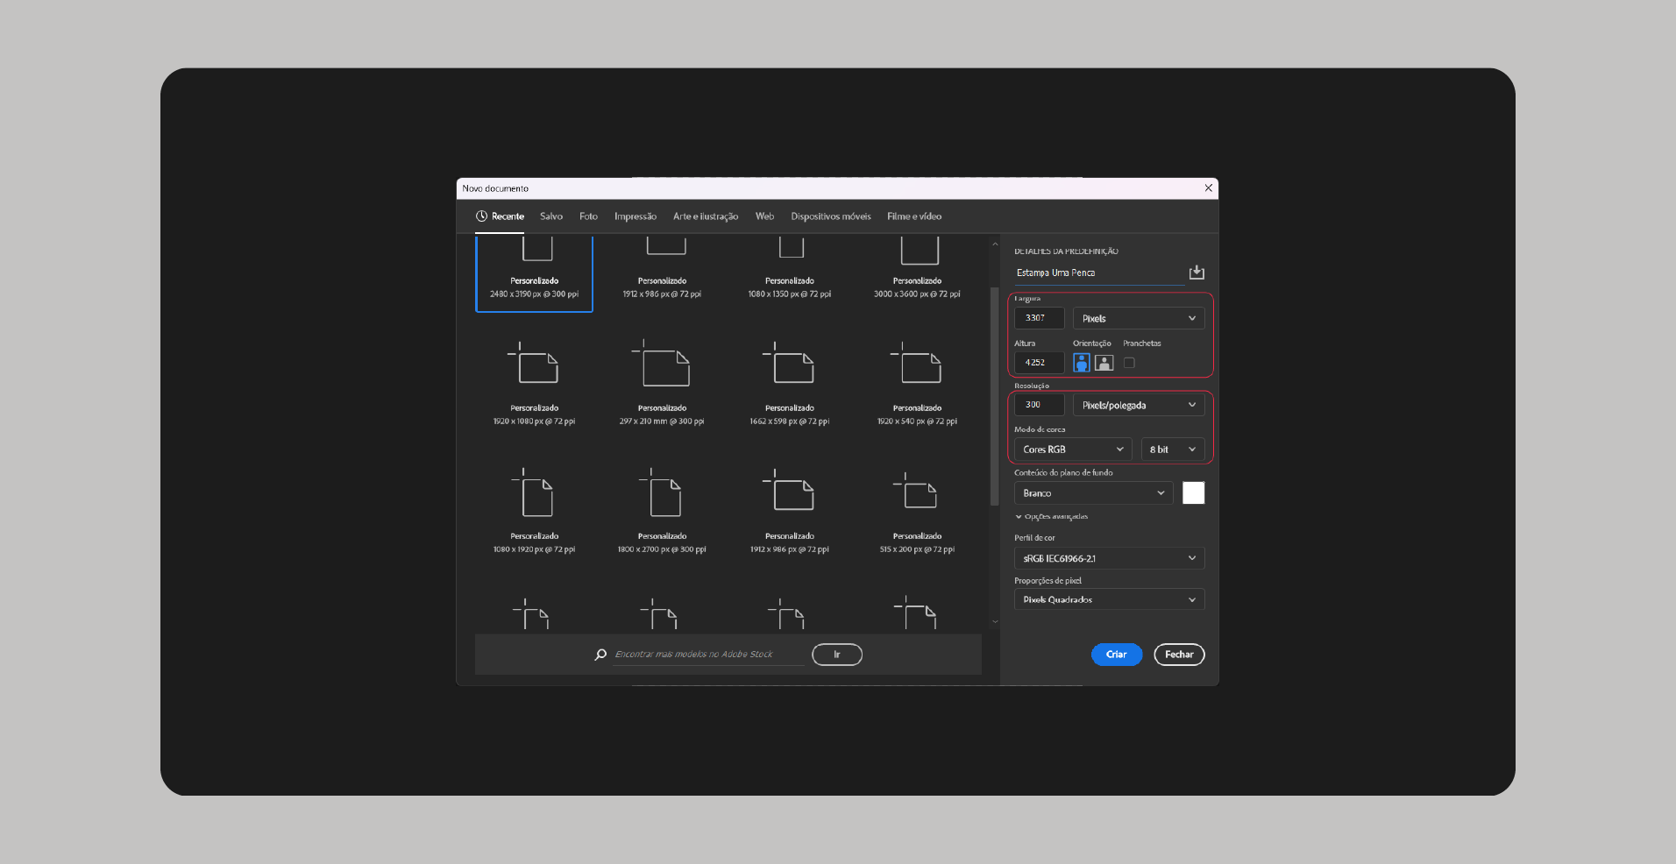Screen dimensions: 1676x864
Task: Click the Criar button
Action: tap(1117, 655)
